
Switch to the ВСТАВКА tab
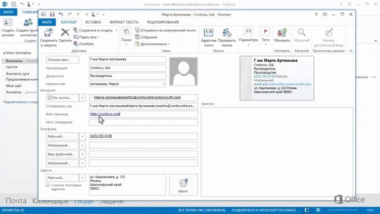tap(93, 22)
